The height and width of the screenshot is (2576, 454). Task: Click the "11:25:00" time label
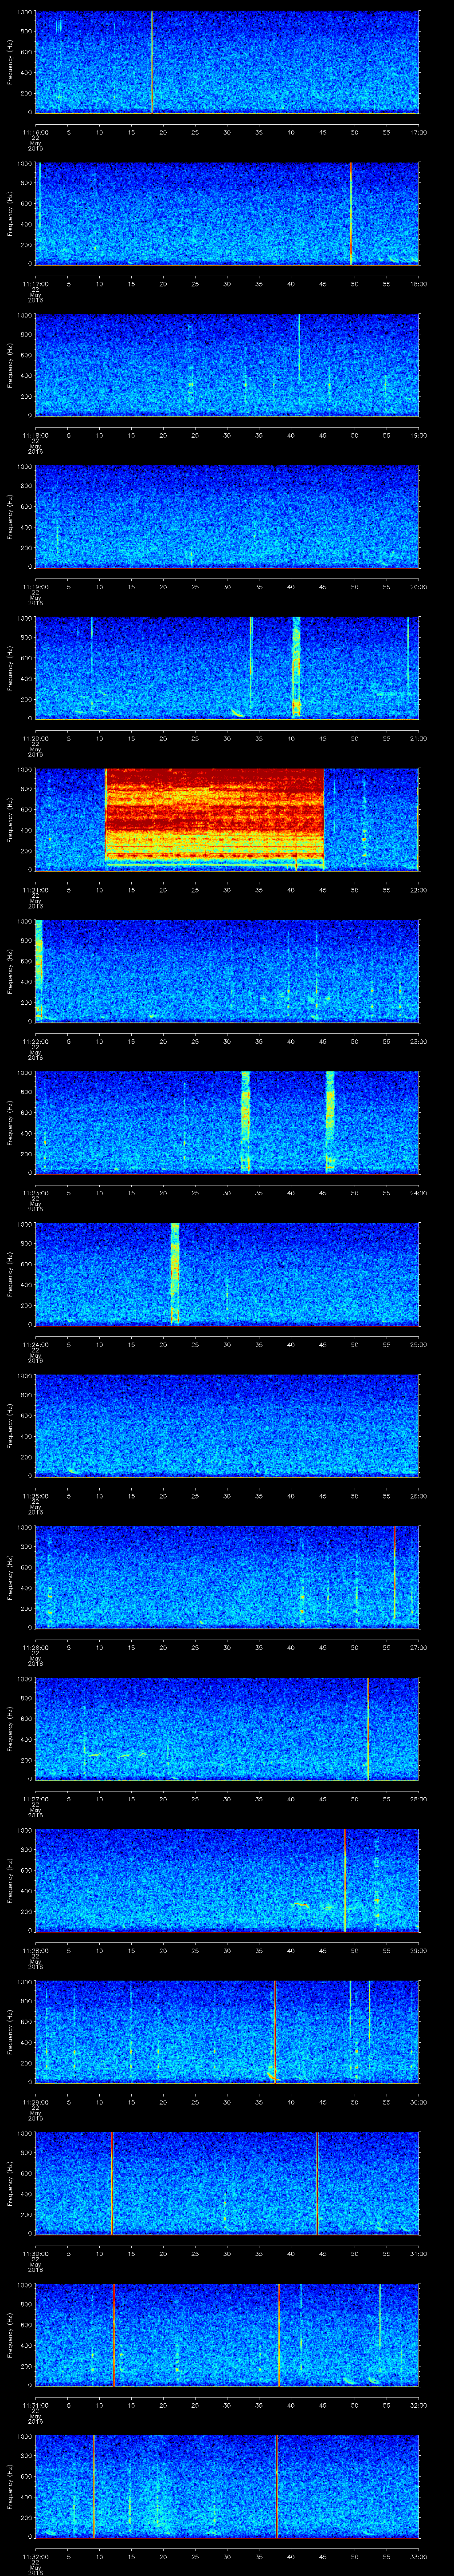pos(35,1496)
